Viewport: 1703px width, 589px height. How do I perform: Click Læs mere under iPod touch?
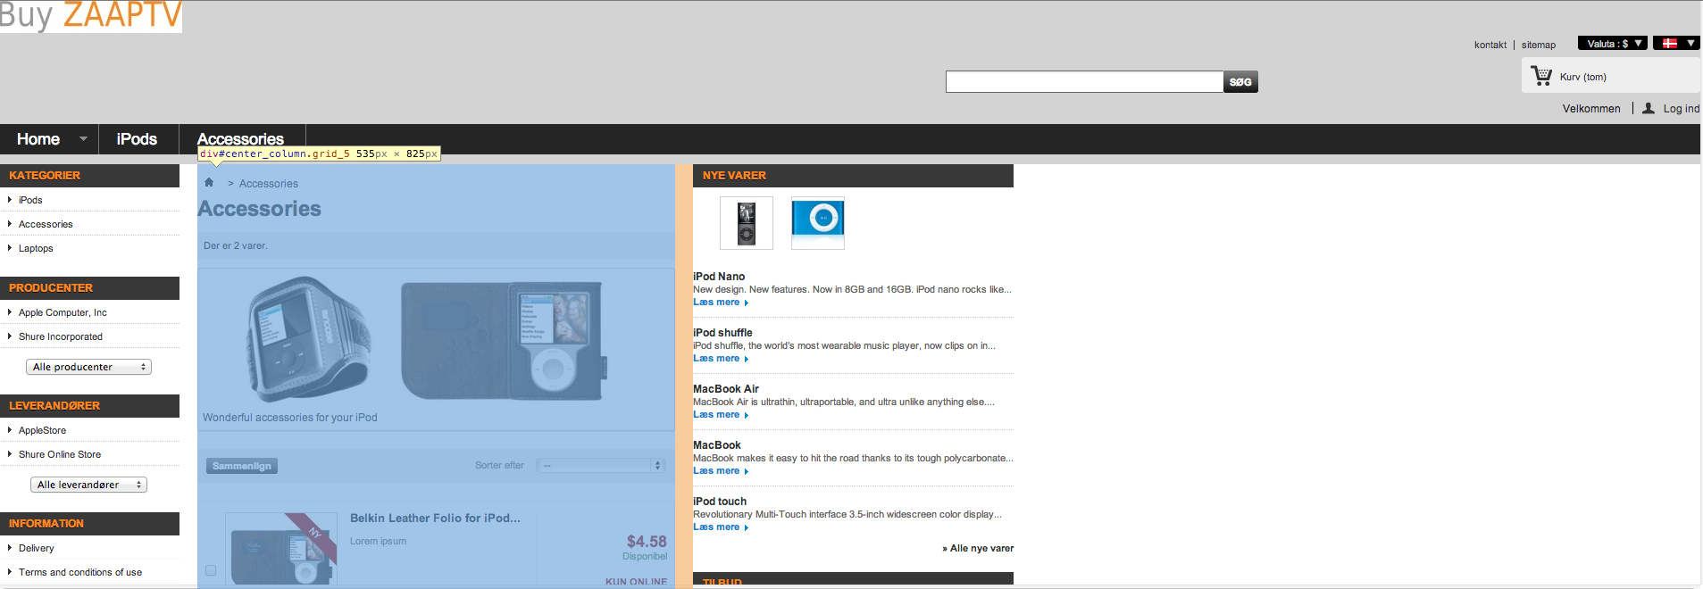(x=721, y=527)
